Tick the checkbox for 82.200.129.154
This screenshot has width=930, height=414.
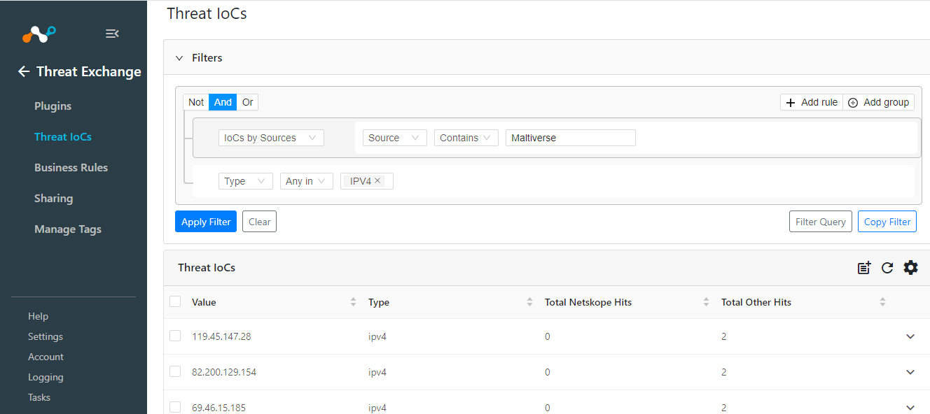[x=175, y=371]
